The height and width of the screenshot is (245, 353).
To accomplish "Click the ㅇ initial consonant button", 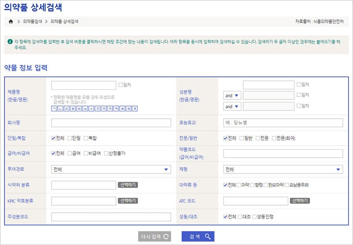I will click(98, 108).
